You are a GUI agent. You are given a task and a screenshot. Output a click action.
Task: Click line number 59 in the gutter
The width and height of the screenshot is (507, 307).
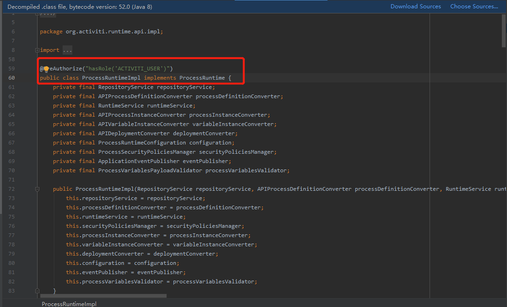[13, 68]
